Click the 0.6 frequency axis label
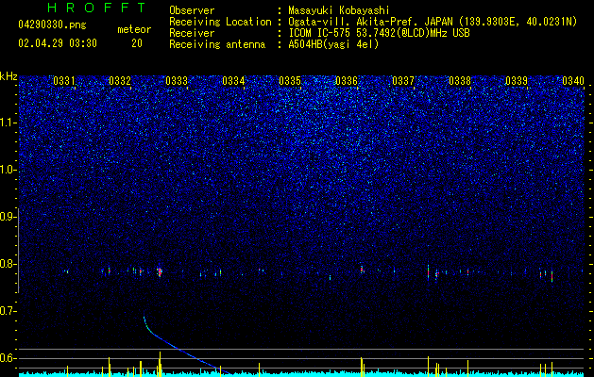The height and width of the screenshot is (377, 594). (8, 358)
